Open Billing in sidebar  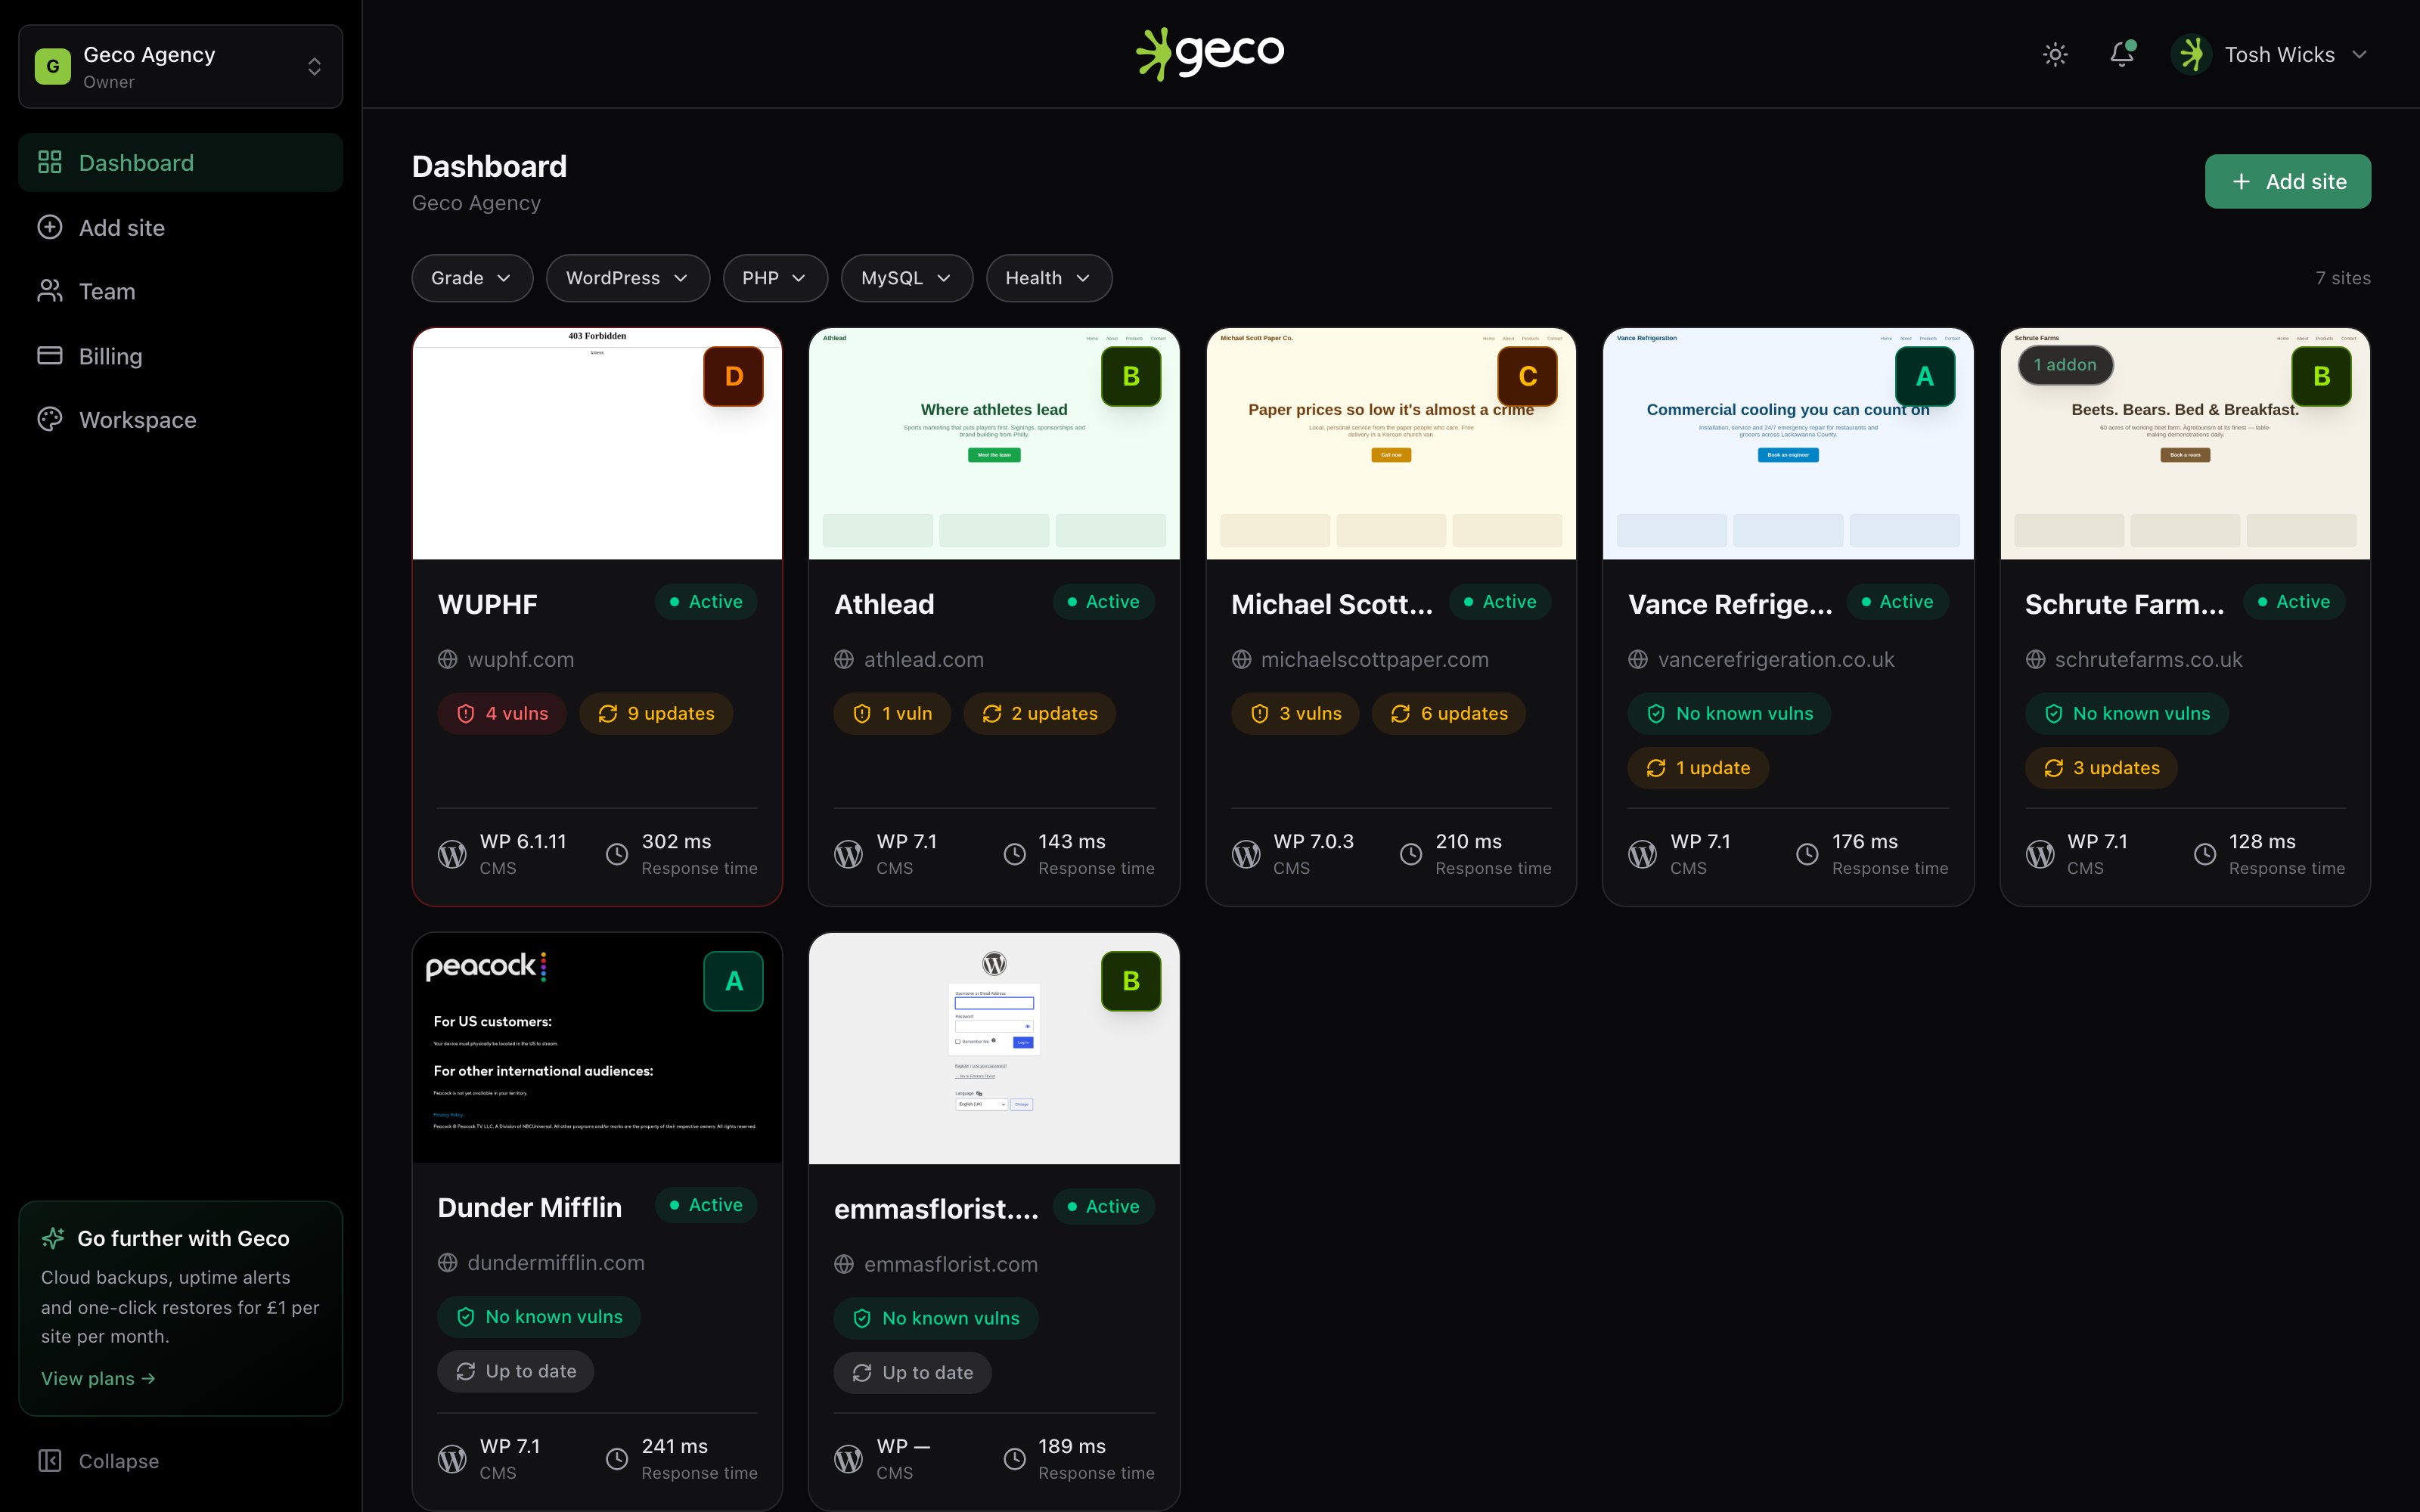pos(180,356)
